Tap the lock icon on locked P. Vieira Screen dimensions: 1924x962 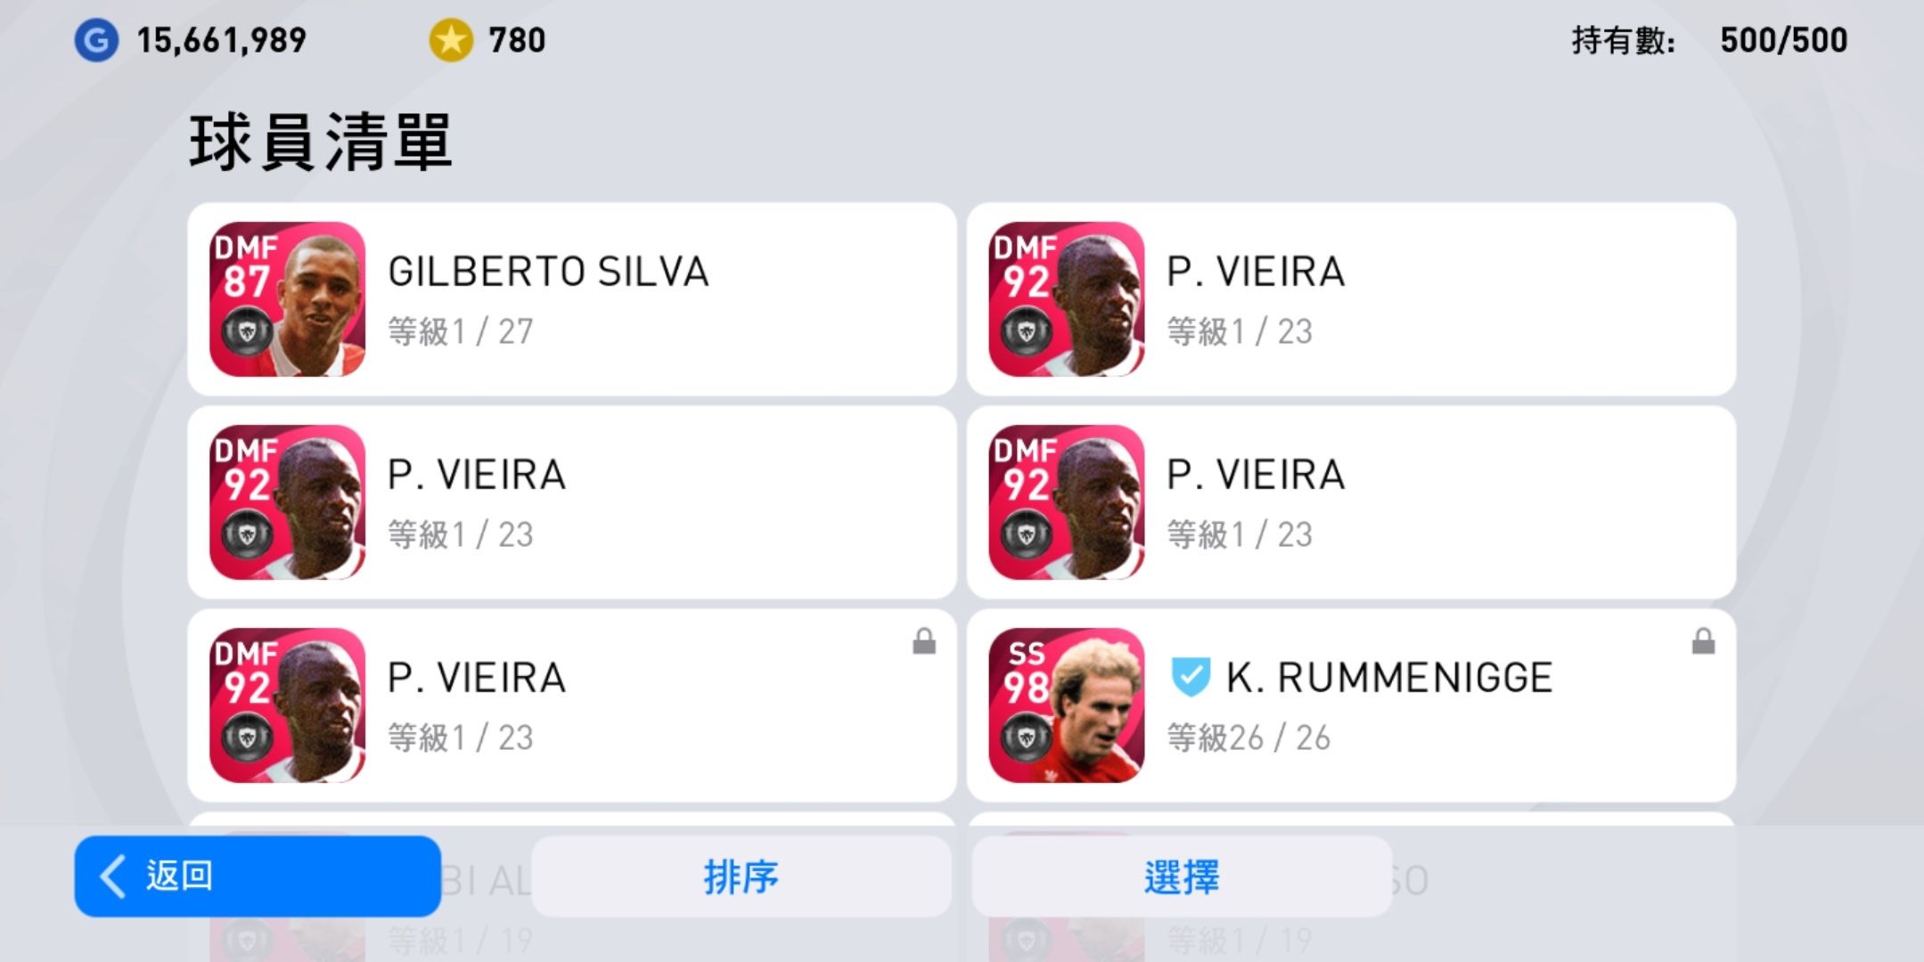click(x=924, y=641)
